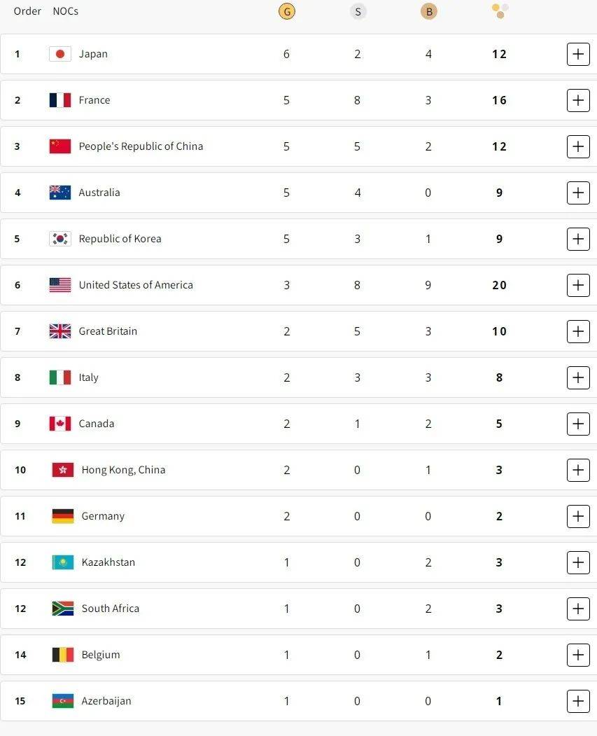Screen dimensions: 597x736
Task: Select the Australia country name
Action: pos(99,193)
